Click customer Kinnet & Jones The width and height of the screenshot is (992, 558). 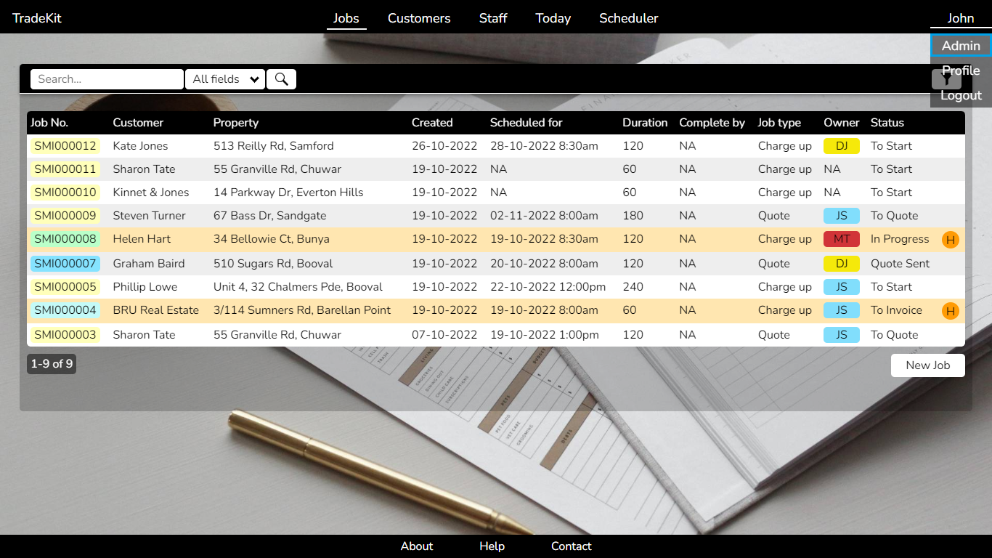tap(151, 193)
